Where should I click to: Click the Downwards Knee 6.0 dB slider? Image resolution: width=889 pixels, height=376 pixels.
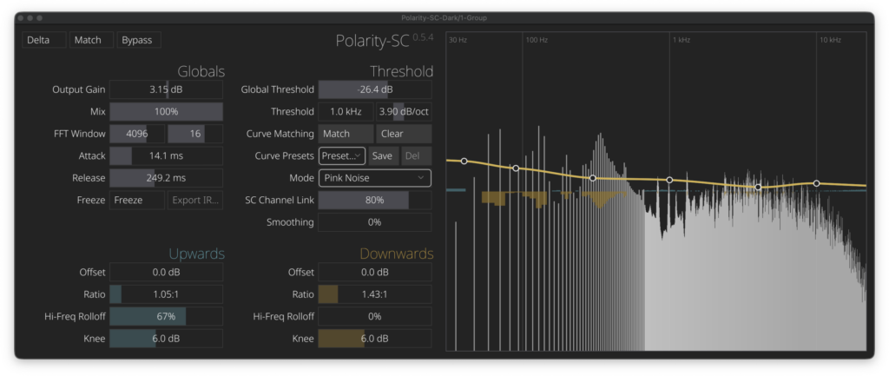click(375, 339)
